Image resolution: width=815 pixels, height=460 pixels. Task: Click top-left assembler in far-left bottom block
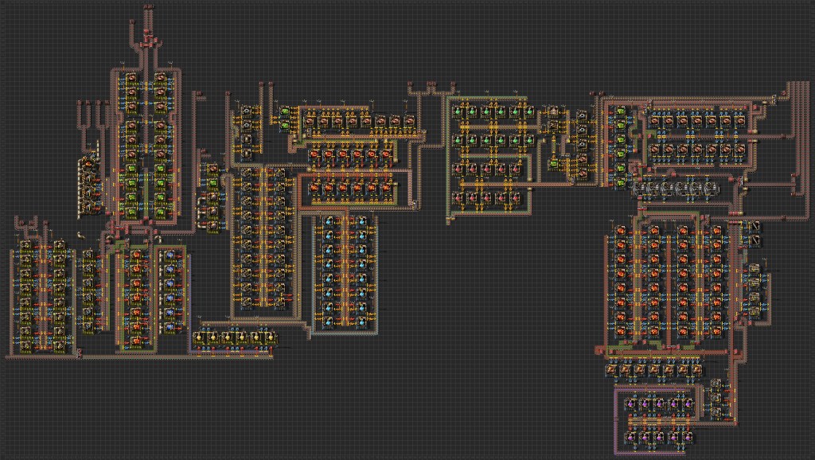(25, 245)
